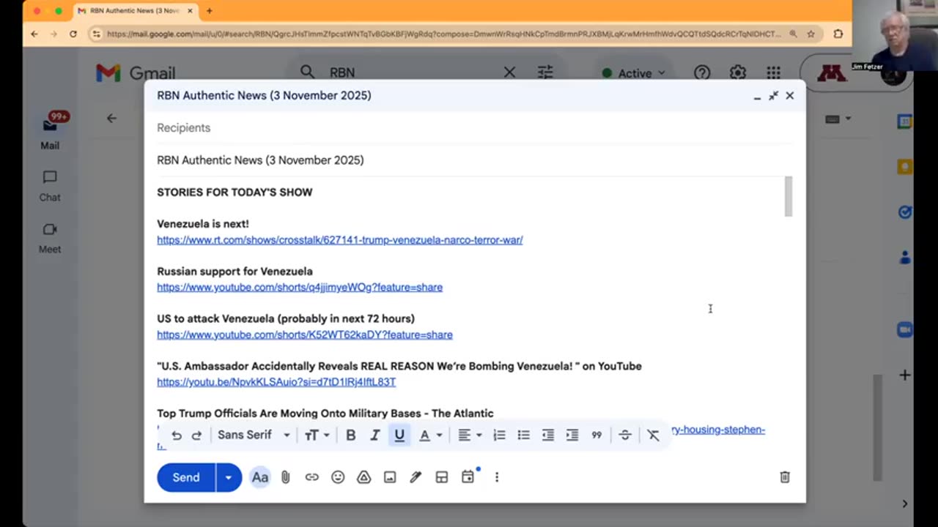Remove formatting from selection

click(x=653, y=435)
